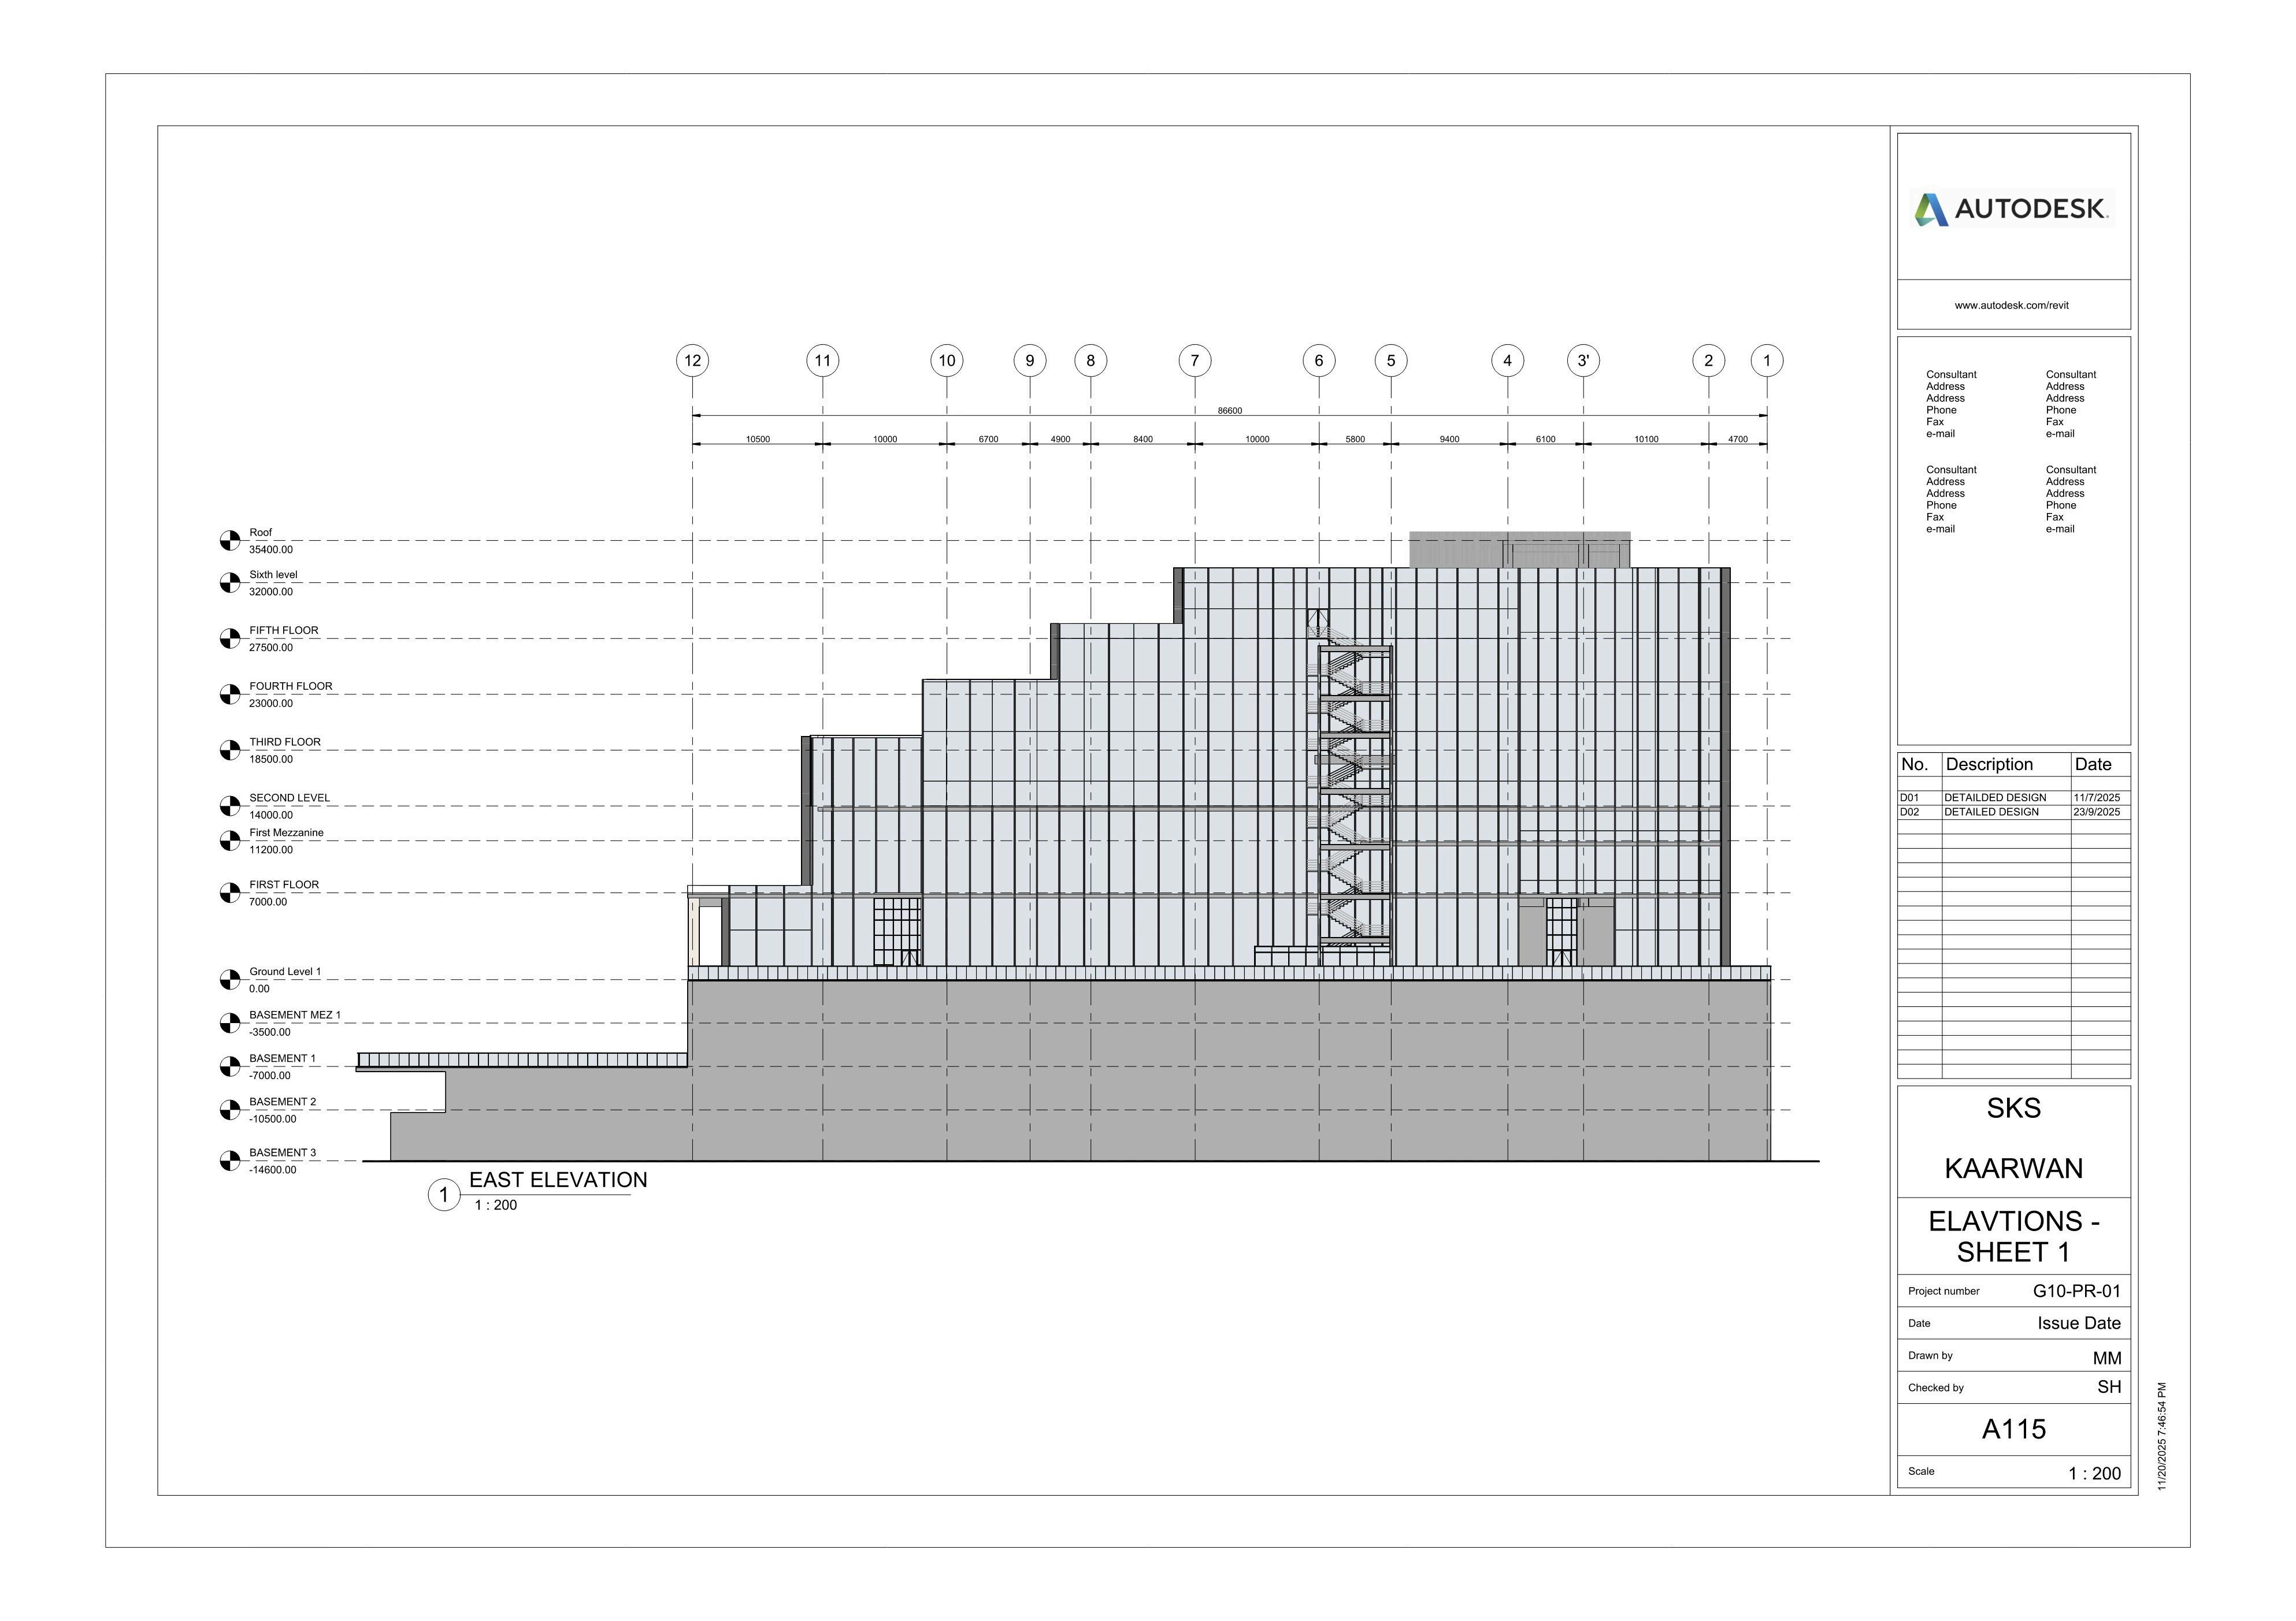This screenshot has height=1621, width=2296.
Task: Select the D02 DETAILED DESIGN revision row
Action: pyautogui.click(x=1991, y=812)
